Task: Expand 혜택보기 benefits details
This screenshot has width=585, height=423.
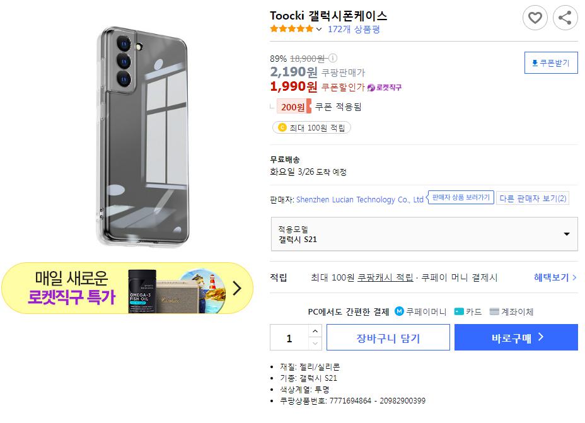Action: (555, 277)
